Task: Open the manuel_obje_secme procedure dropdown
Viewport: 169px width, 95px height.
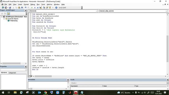Action: click(x=166, y=11)
